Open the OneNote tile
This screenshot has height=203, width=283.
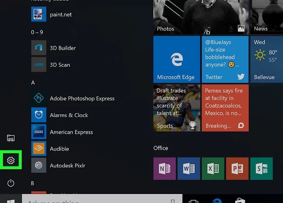164,168
